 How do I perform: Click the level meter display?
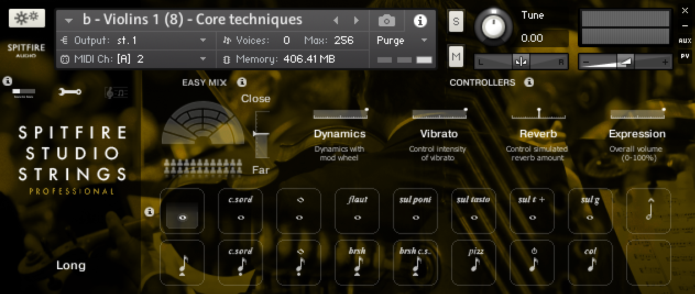pyautogui.click(x=626, y=27)
